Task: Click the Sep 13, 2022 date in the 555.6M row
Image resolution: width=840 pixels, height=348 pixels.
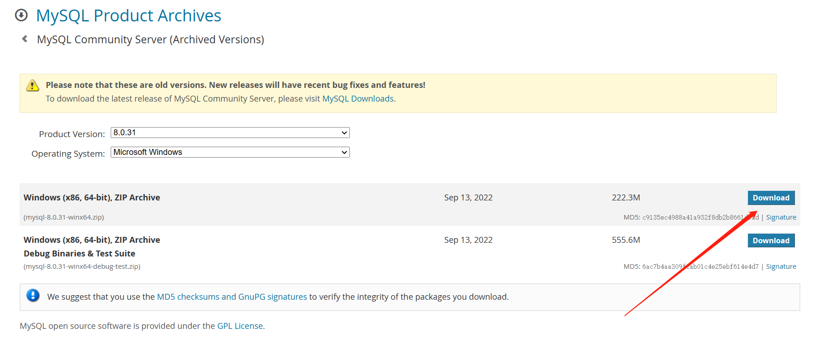Action: click(468, 240)
